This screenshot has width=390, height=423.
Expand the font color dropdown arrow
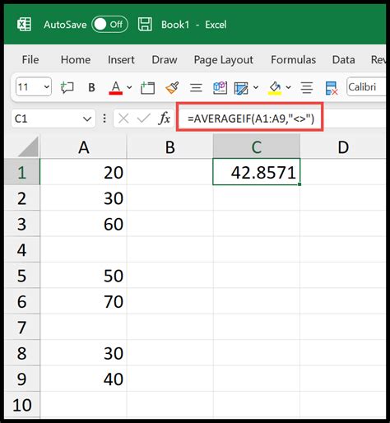(129, 87)
